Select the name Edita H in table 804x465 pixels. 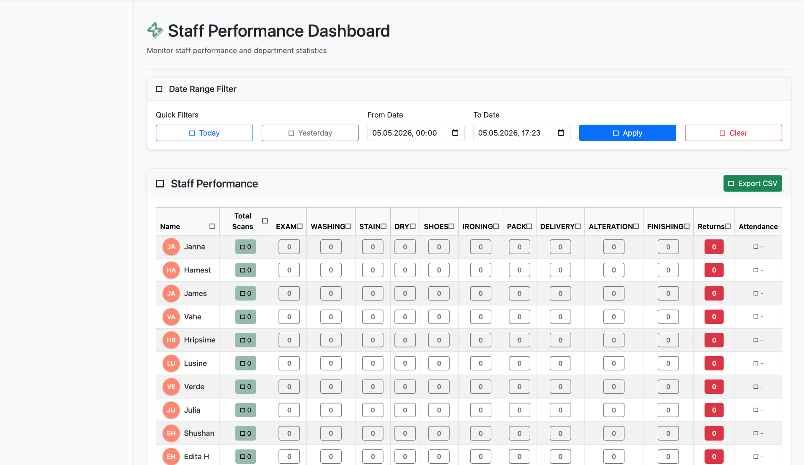point(196,457)
